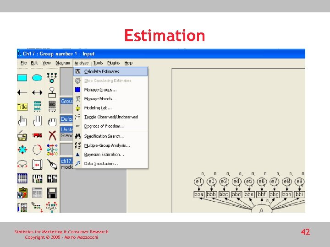The image size is (330, 247).
Task: Open the View menu
Action: (x=46, y=63)
